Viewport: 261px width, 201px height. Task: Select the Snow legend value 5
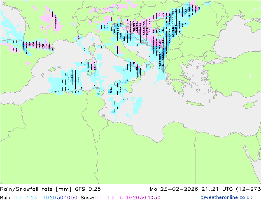click(x=121, y=198)
